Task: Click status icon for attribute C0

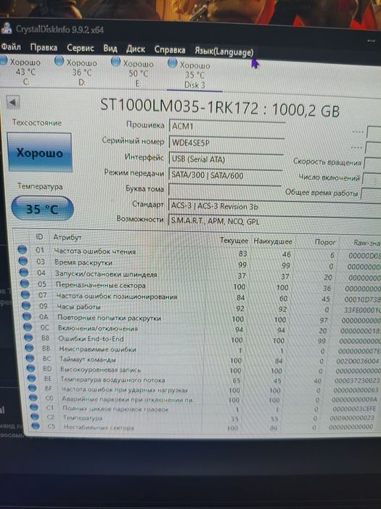Action: click(33, 397)
